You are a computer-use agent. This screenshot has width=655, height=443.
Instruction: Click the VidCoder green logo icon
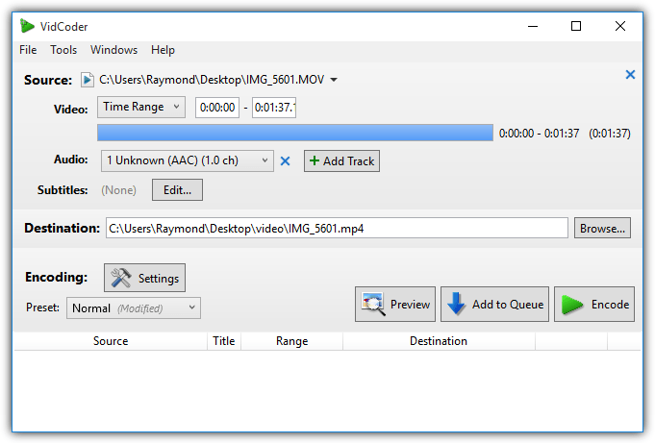click(x=27, y=26)
